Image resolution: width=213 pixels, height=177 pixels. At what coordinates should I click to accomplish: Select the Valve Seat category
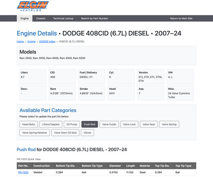[x=149, y=124]
